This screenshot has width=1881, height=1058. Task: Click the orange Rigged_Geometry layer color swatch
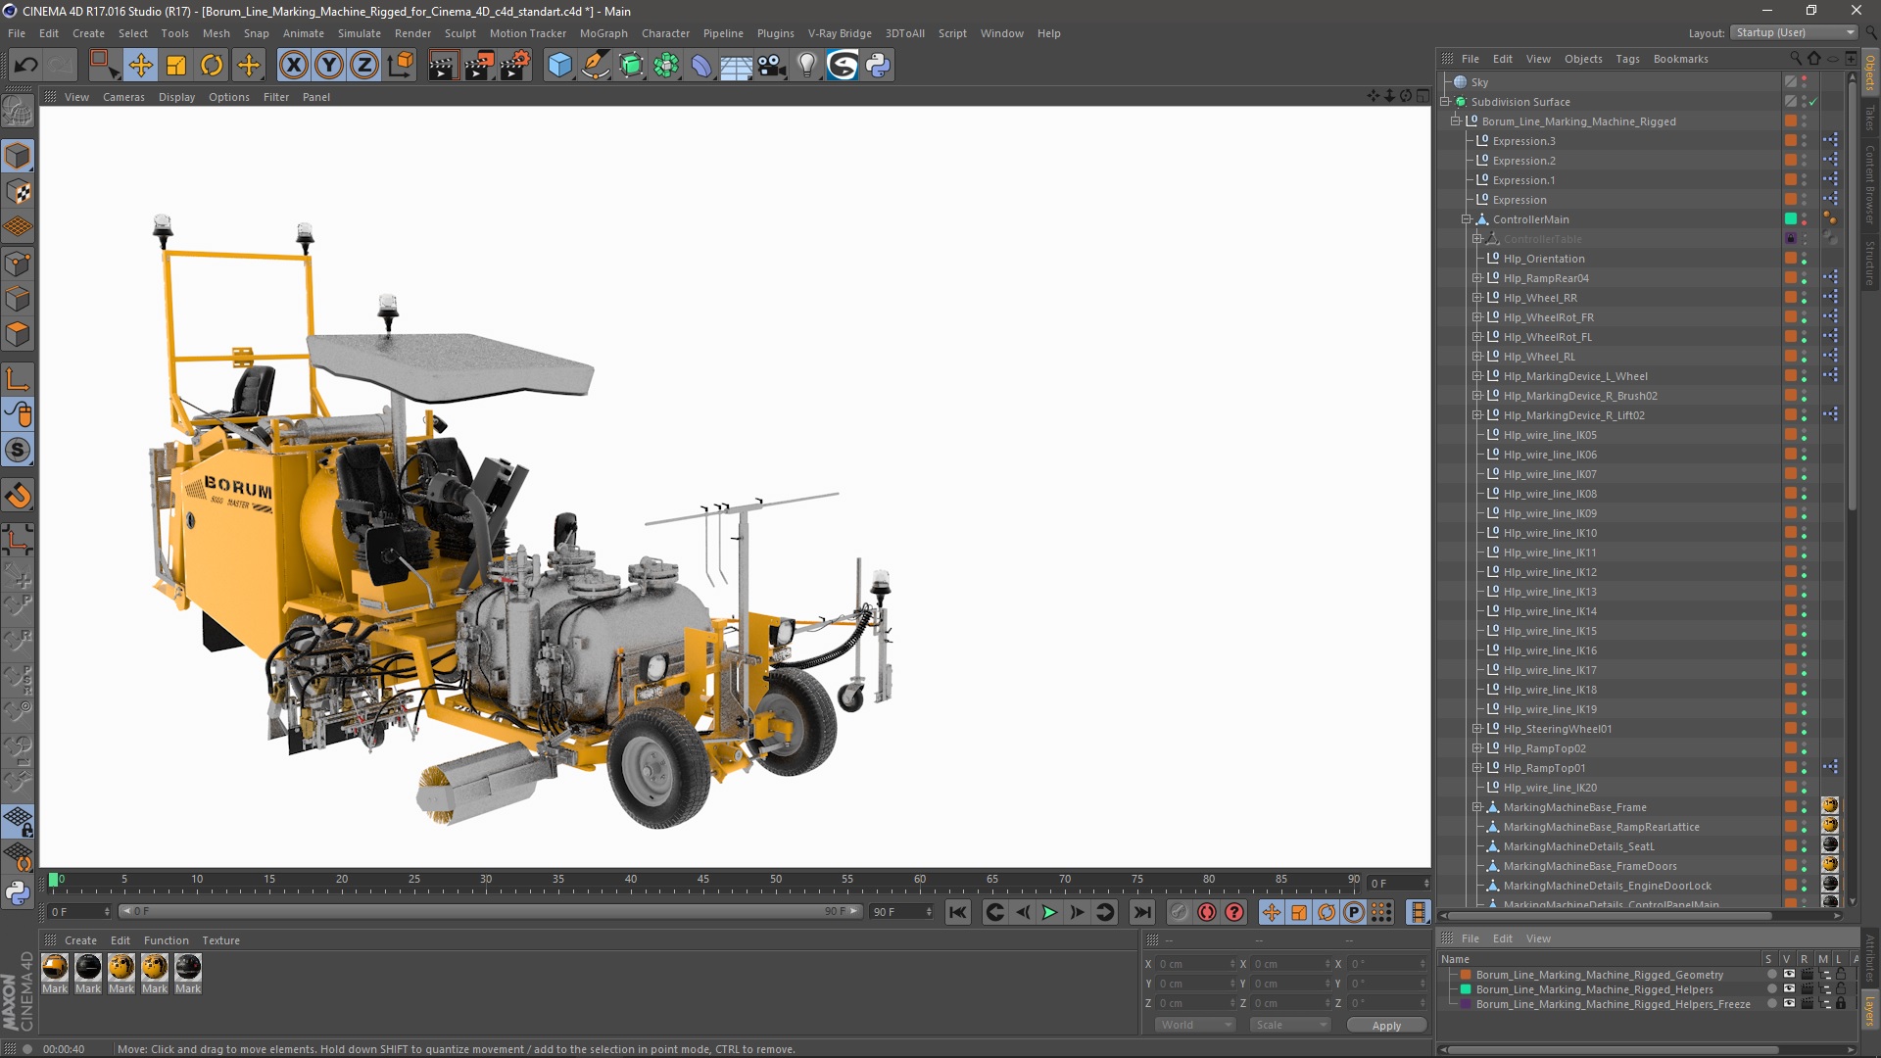(1466, 975)
